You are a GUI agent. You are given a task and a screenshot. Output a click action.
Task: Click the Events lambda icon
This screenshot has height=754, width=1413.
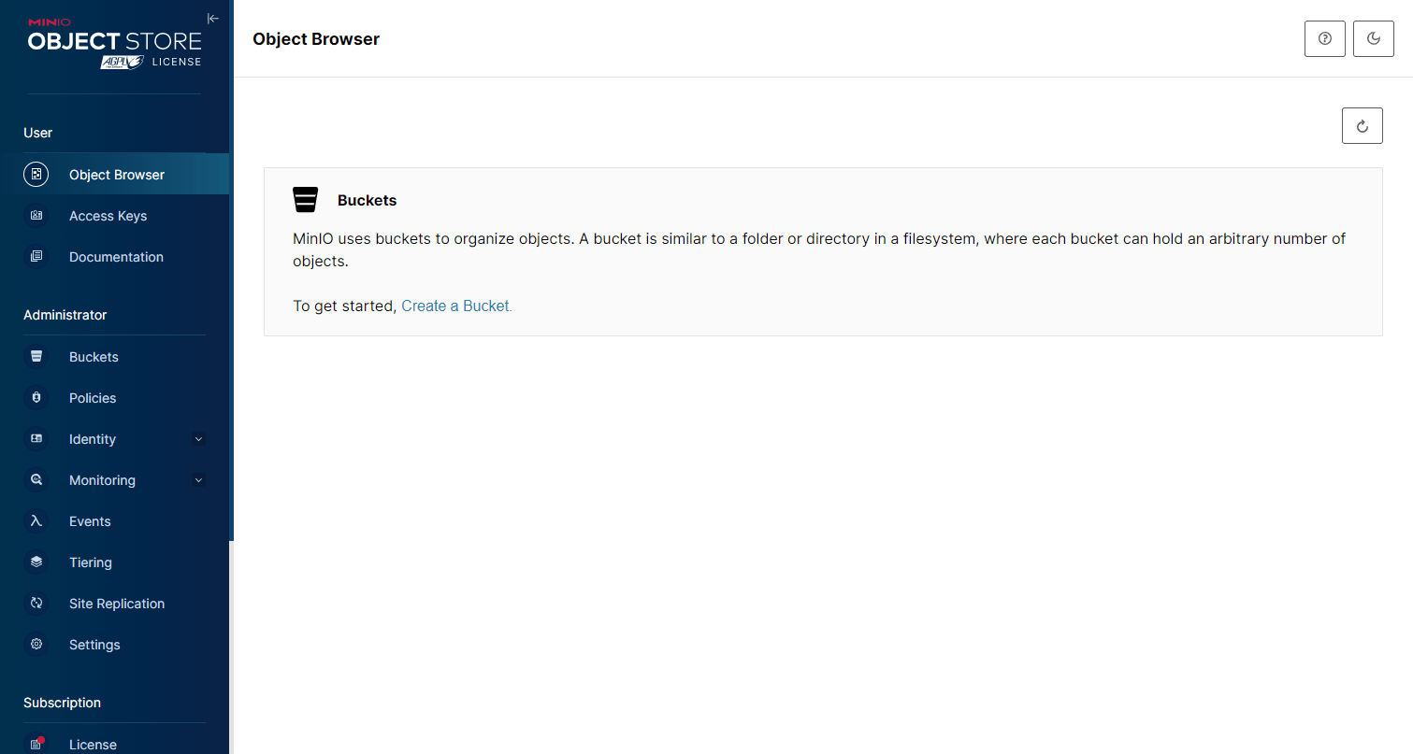[36, 521]
